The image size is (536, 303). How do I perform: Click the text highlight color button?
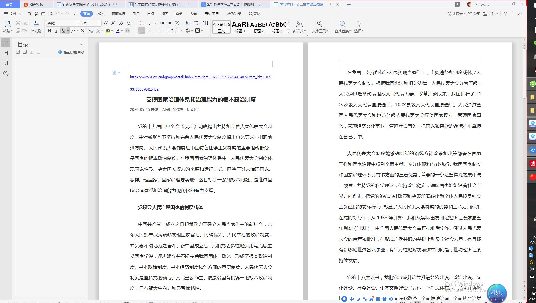[x=108, y=31]
